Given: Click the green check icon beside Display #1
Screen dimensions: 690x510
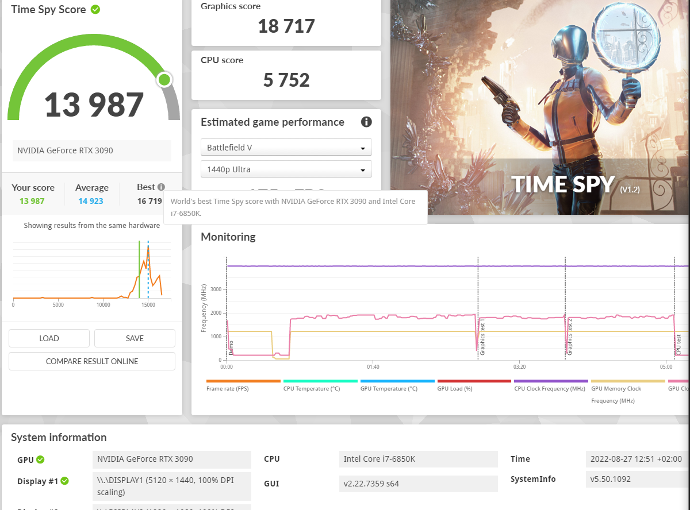Looking at the screenshot, I should [x=65, y=481].
